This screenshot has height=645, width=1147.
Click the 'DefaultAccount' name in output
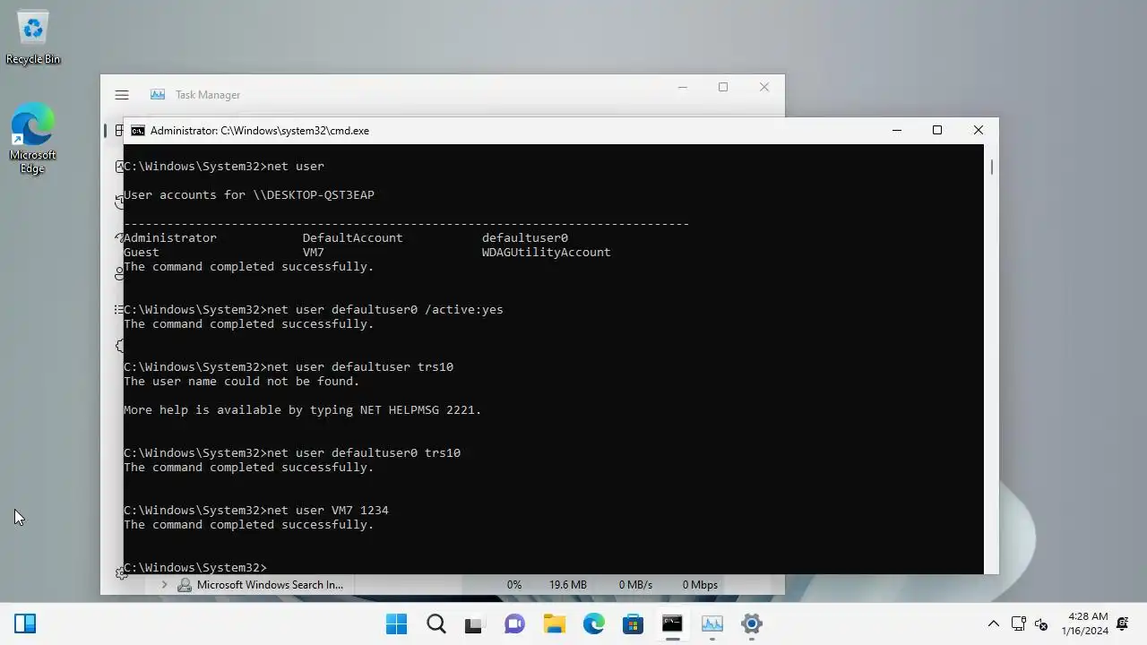pos(353,237)
